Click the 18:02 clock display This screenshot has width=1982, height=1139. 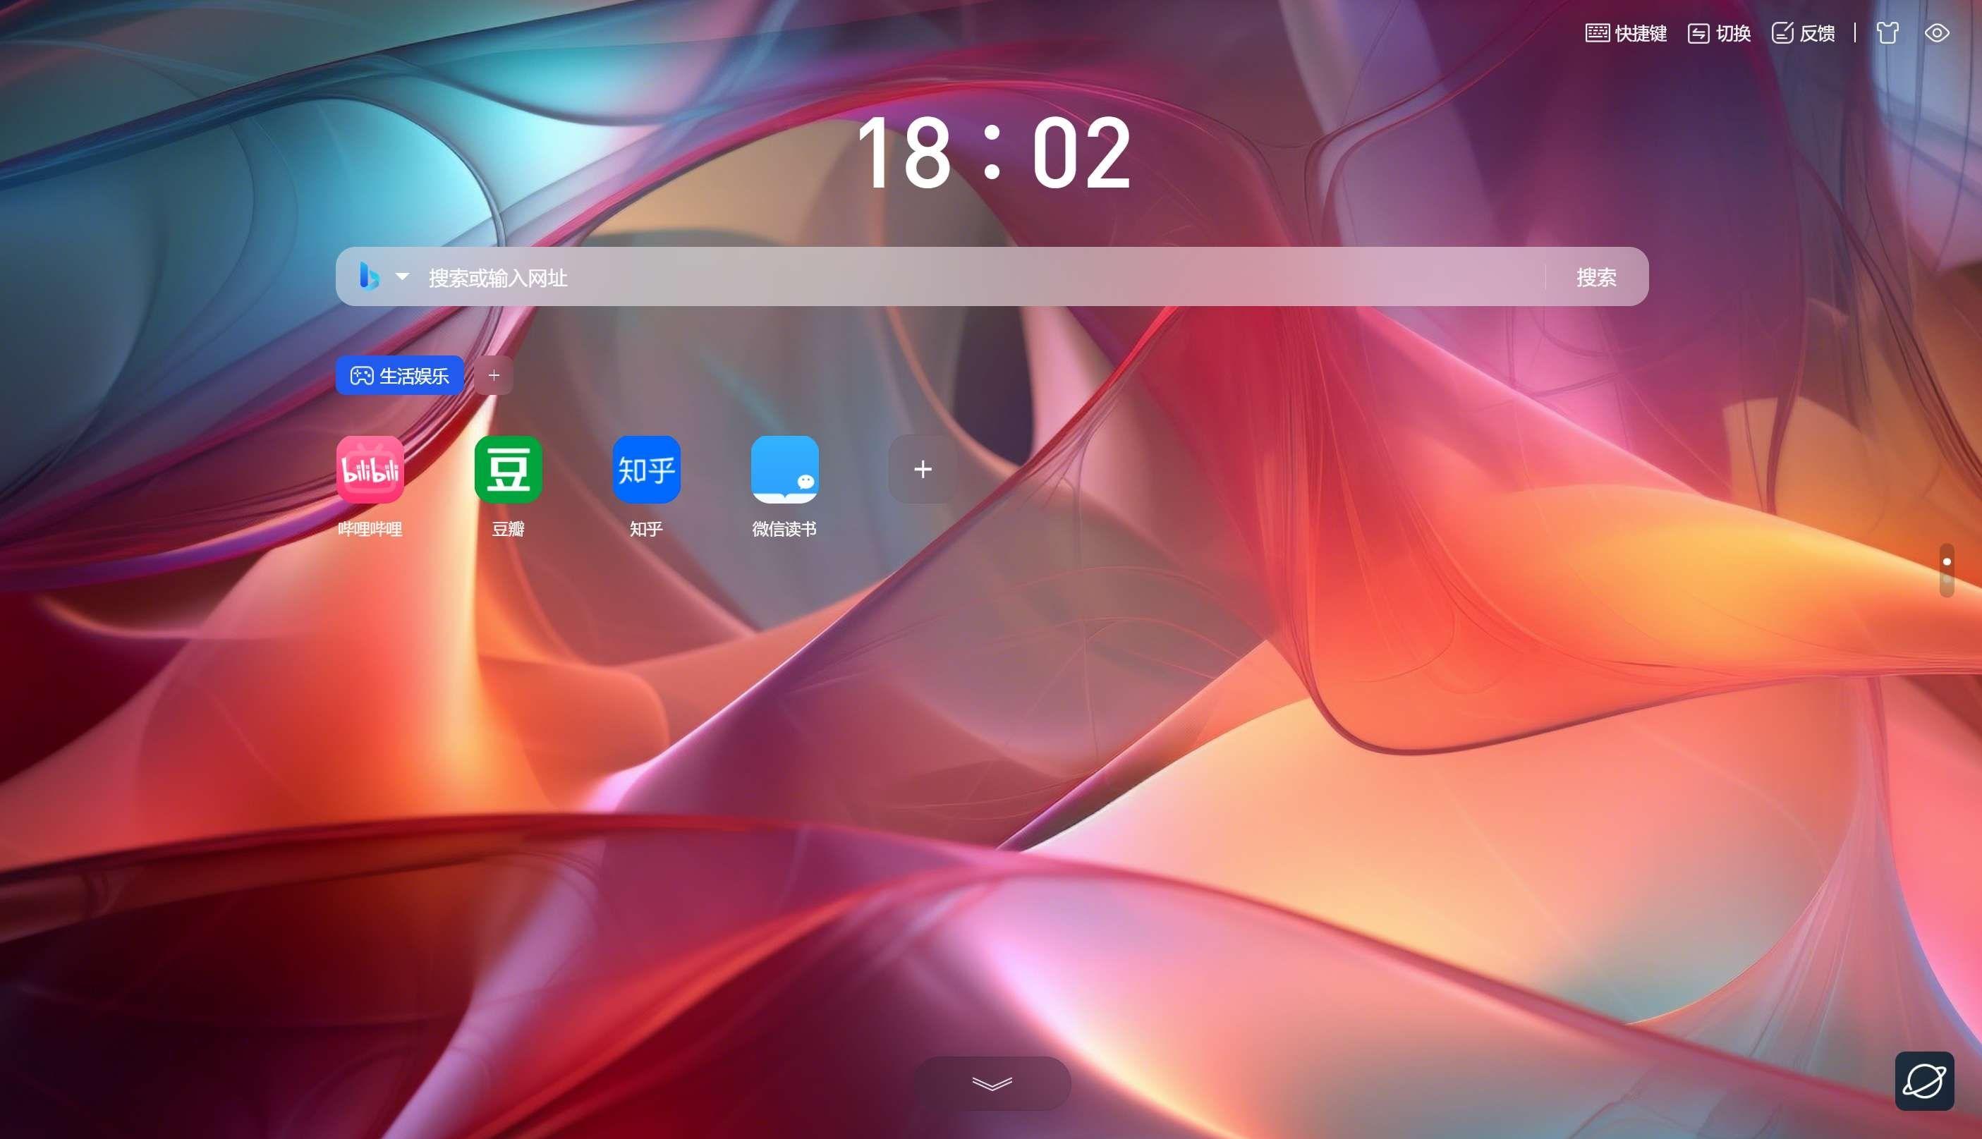[x=993, y=152]
